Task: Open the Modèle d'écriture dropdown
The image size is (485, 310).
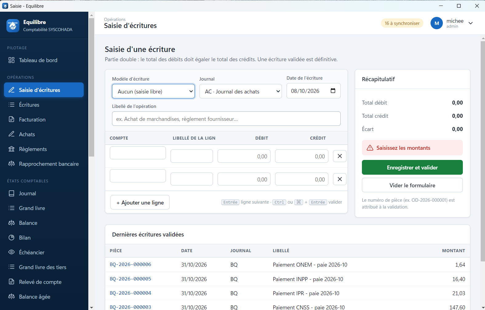Action: [153, 91]
